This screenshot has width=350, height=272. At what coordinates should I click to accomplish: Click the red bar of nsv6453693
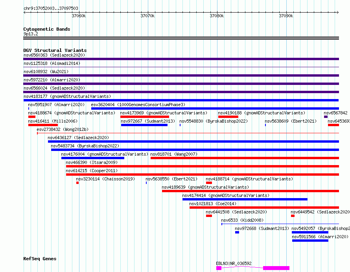tap(333, 125)
